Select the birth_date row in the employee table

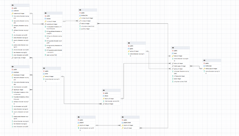point(20,93)
